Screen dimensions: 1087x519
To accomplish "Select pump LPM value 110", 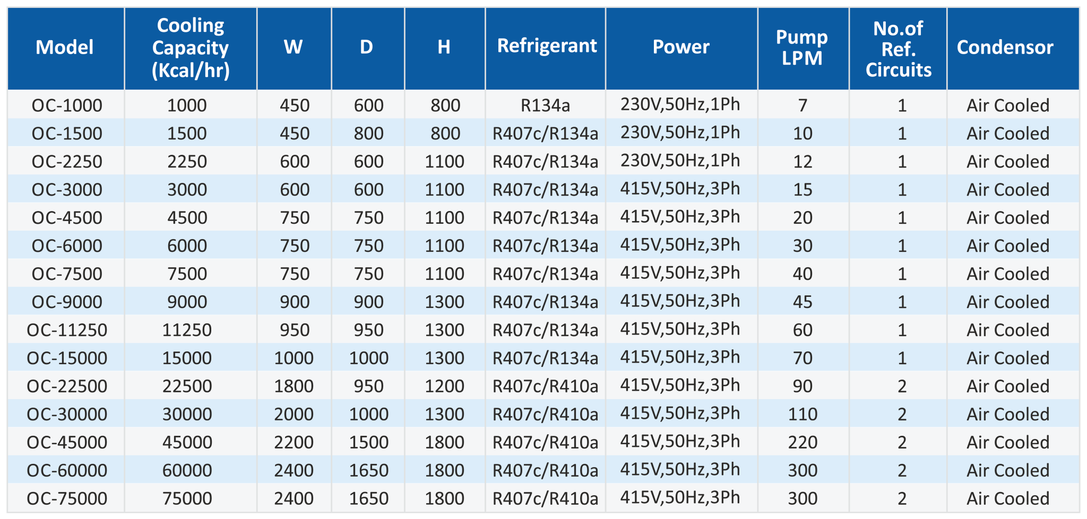I will (x=803, y=415).
